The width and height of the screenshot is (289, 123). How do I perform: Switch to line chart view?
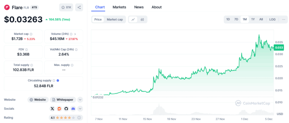pyautogui.click(x=133, y=20)
